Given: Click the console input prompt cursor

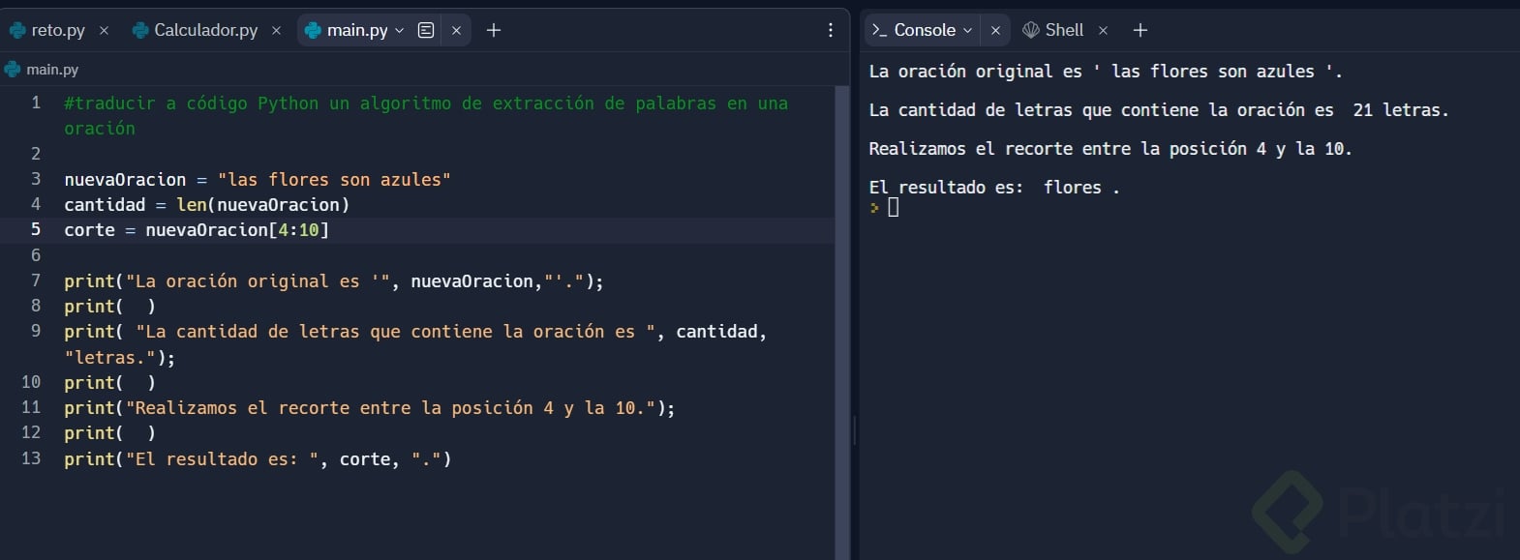Looking at the screenshot, I should click(893, 207).
